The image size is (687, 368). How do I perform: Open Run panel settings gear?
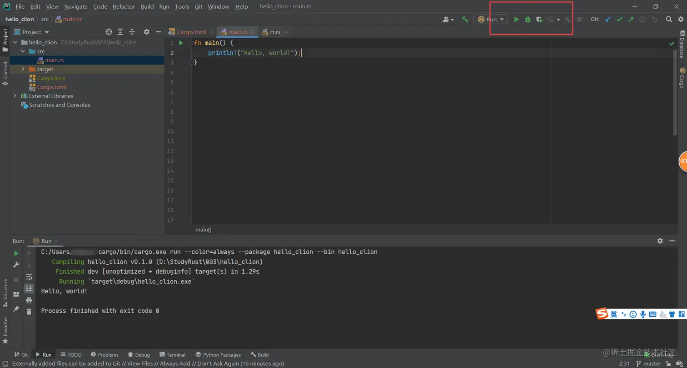click(660, 241)
